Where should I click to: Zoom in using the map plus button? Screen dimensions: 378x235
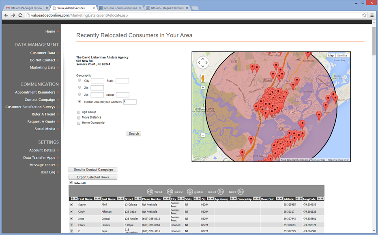pos(202,87)
